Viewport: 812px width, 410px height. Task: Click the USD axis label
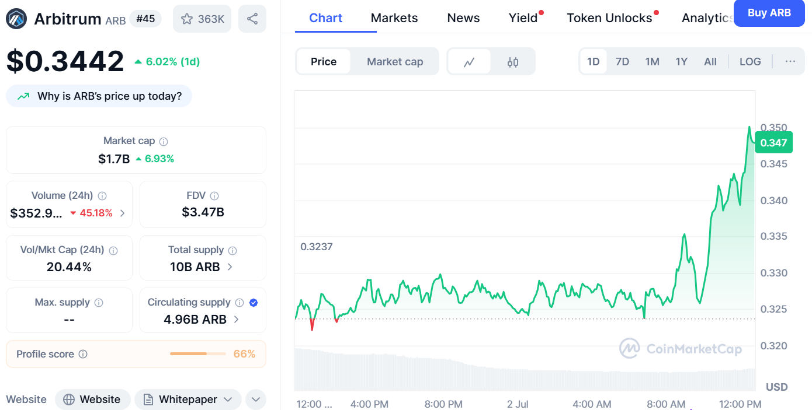(777, 387)
